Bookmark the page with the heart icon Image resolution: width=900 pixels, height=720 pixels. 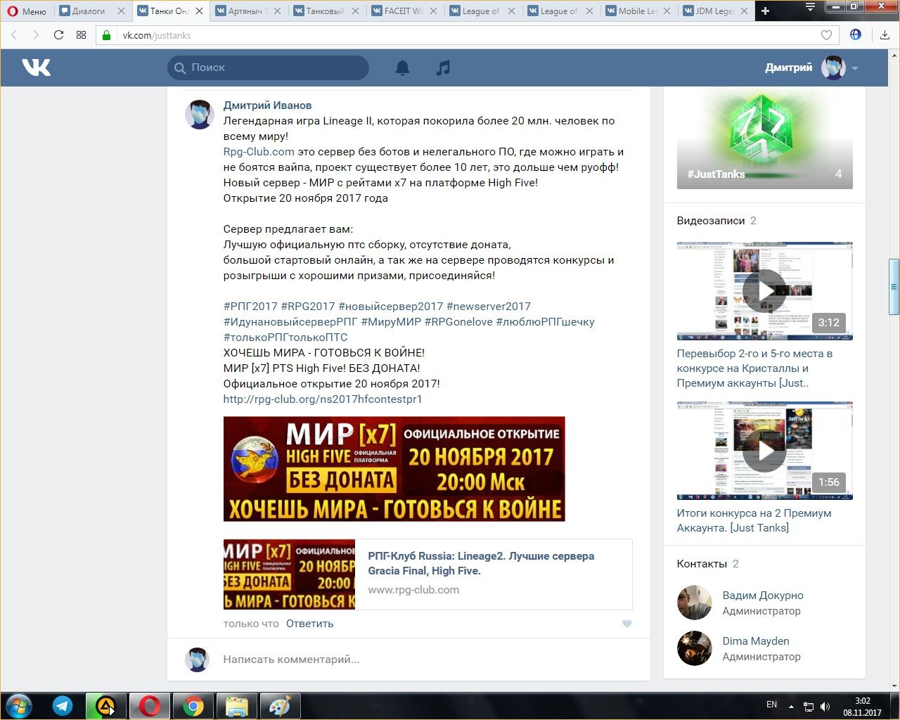[827, 35]
